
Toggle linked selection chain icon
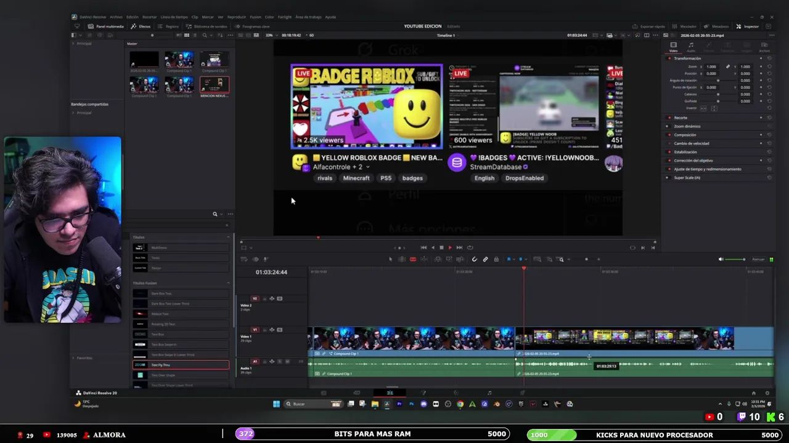[486, 259]
